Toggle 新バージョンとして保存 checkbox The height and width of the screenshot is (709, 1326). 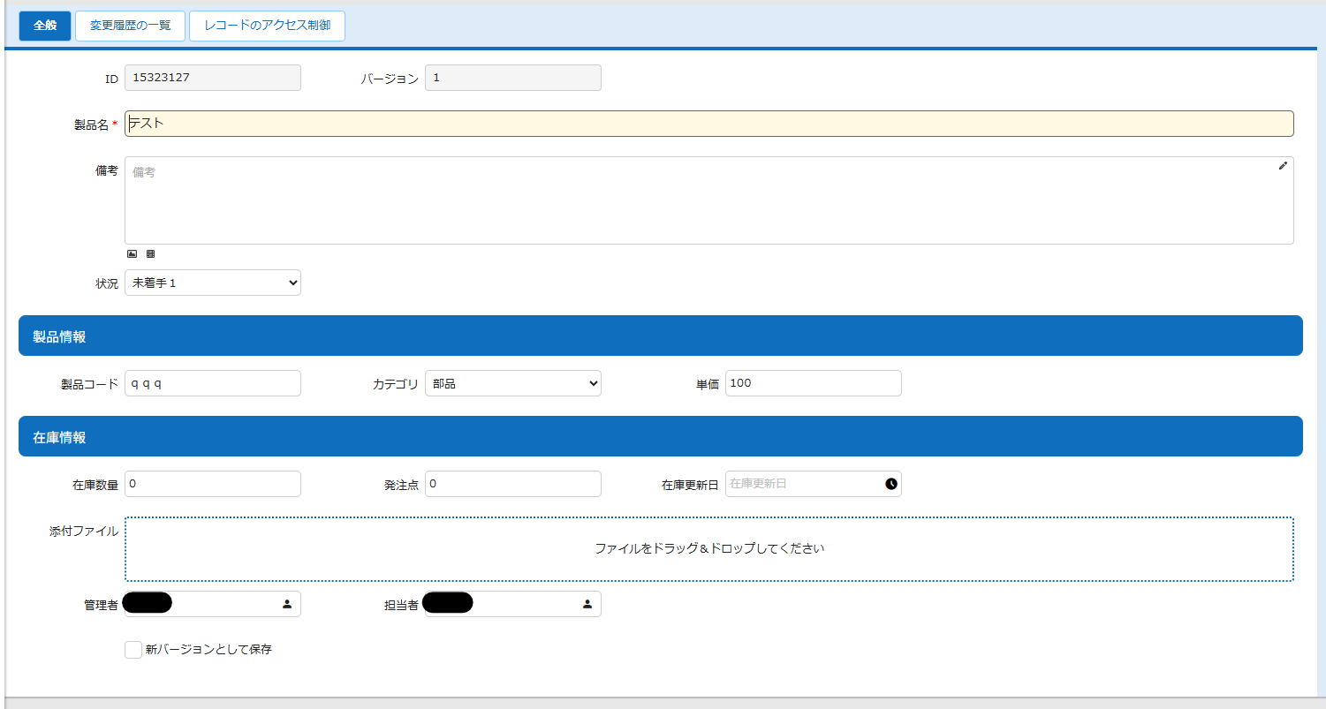133,650
